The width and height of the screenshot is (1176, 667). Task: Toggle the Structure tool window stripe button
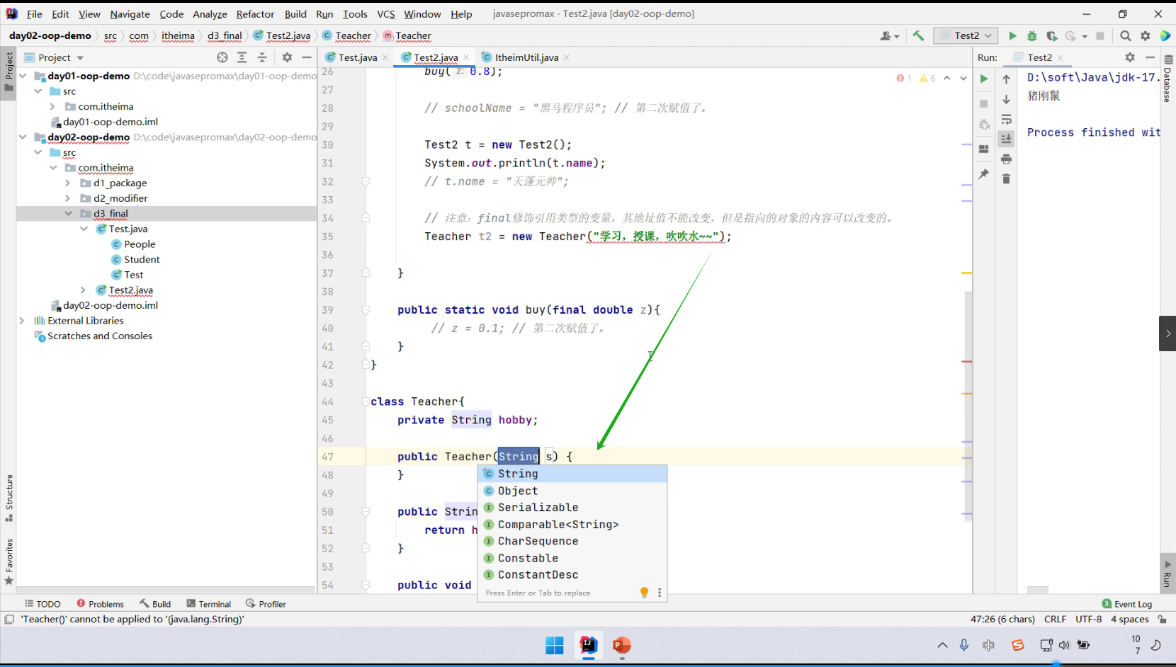tap(9, 498)
